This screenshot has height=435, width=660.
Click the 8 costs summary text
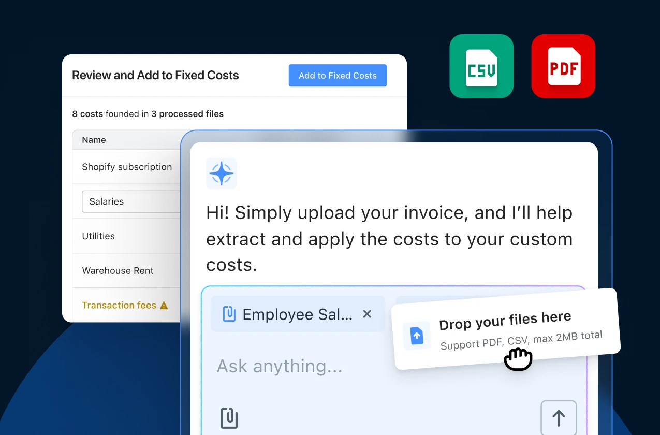pyautogui.click(x=88, y=114)
